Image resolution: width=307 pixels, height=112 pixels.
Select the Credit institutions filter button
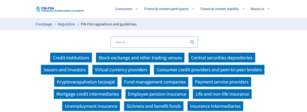point(71,58)
